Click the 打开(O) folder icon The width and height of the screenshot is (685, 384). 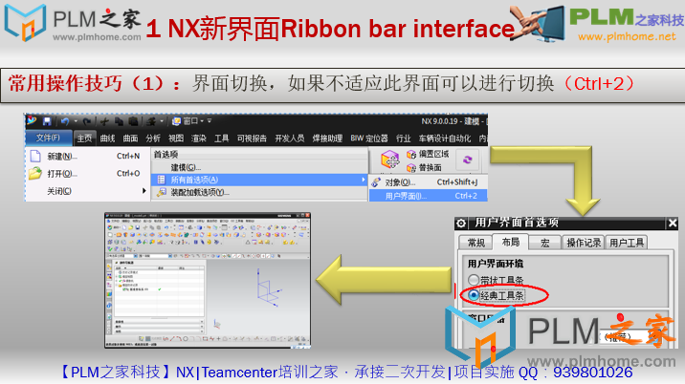coord(35,173)
